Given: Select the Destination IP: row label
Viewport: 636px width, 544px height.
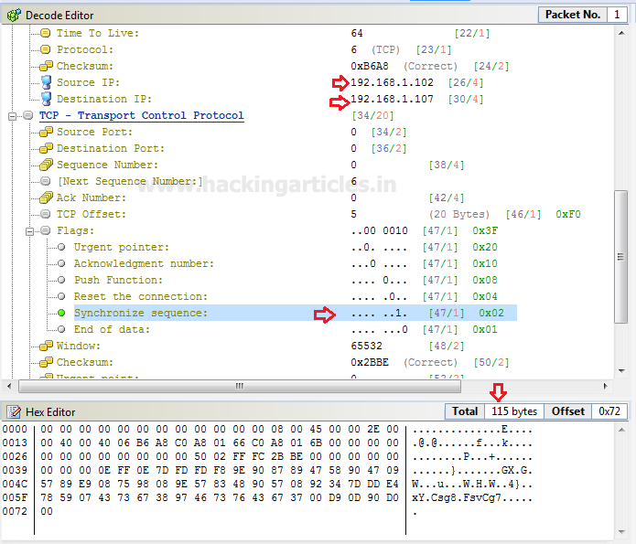Looking at the screenshot, I should pos(103,99).
